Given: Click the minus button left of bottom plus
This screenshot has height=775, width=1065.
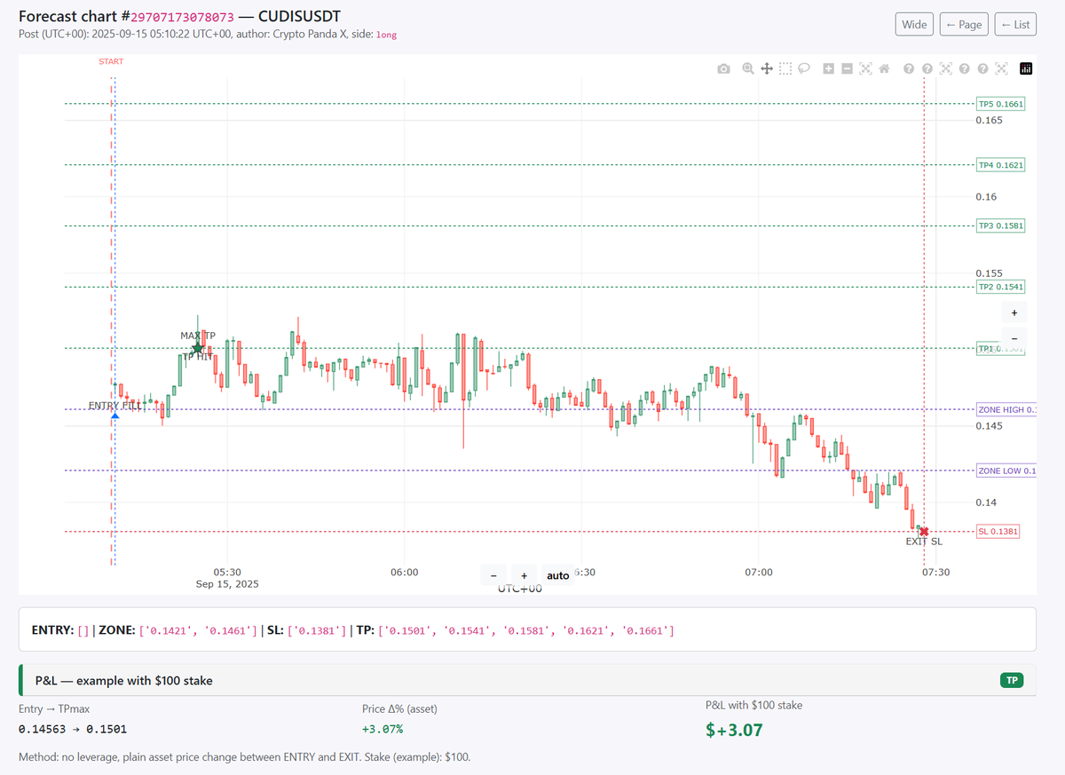Looking at the screenshot, I should [x=493, y=575].
